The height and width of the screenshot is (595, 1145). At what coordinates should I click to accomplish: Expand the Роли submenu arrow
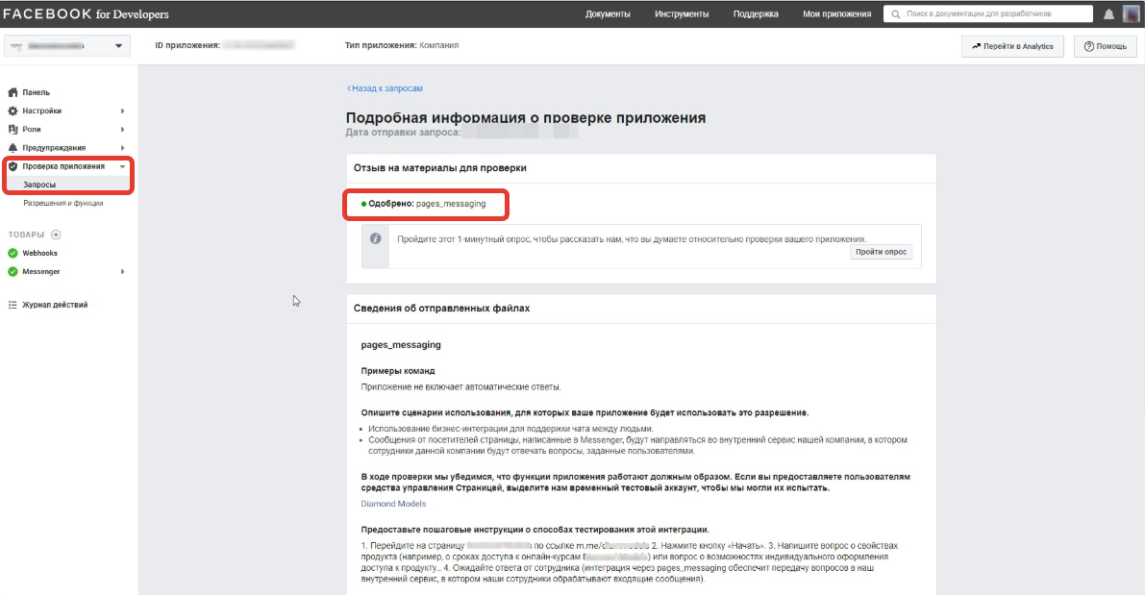123,129
